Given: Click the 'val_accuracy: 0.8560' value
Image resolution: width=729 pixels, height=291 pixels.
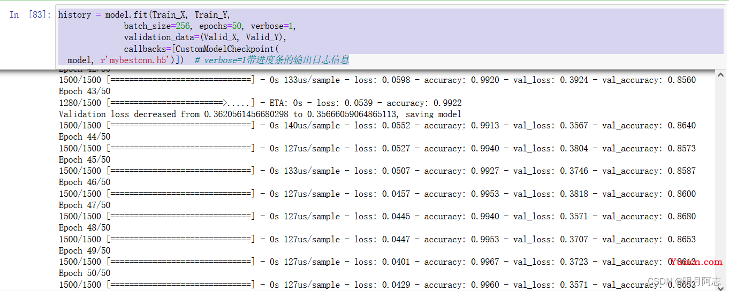Looking at the screenshot, I should pos(649,80).
